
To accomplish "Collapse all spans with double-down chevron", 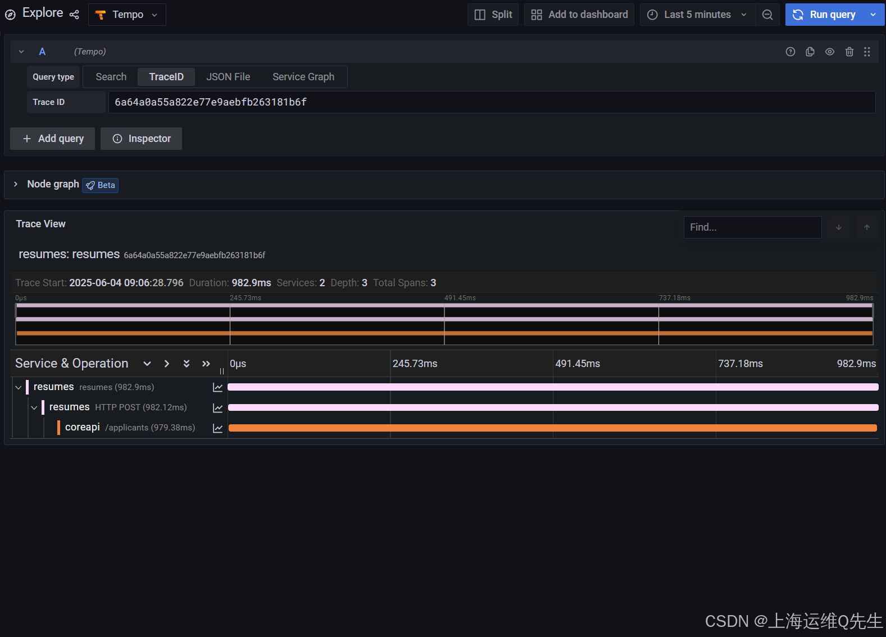I will point(187,364).
